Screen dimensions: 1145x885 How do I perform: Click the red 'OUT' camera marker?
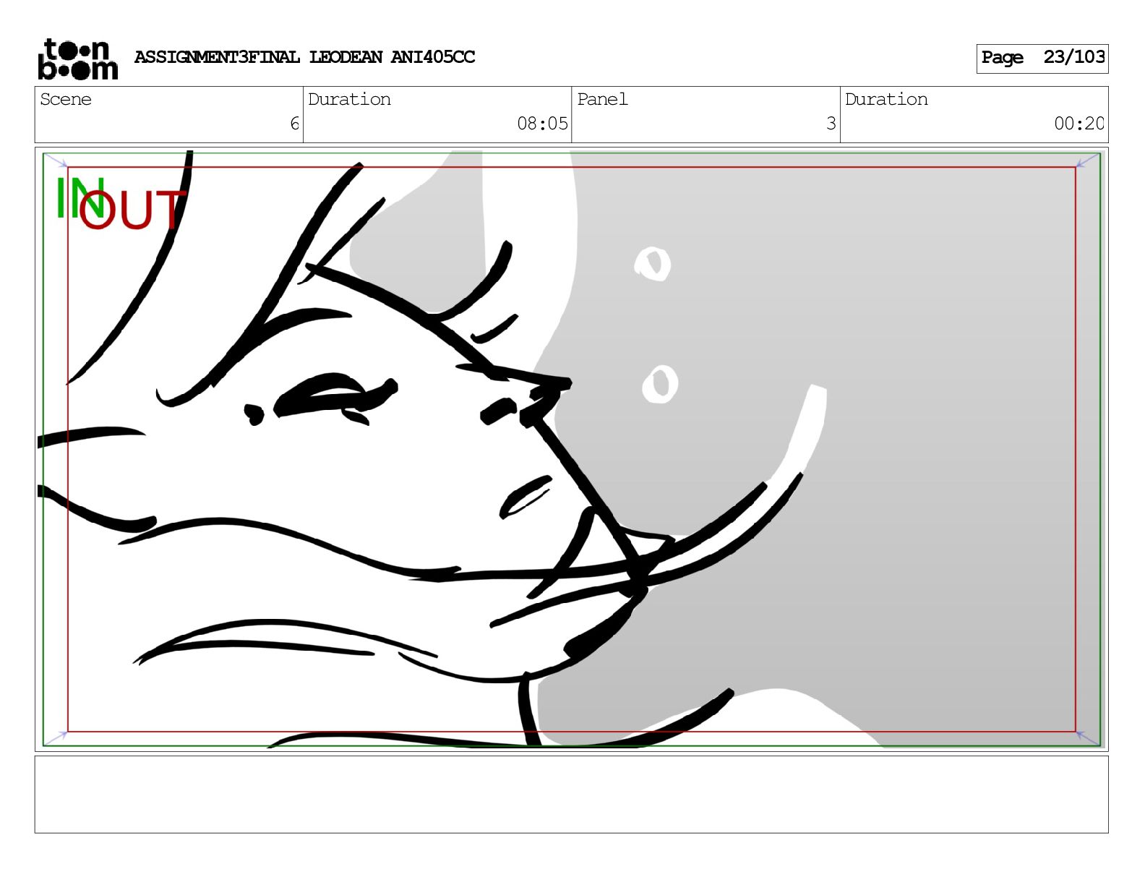point(132,210)
